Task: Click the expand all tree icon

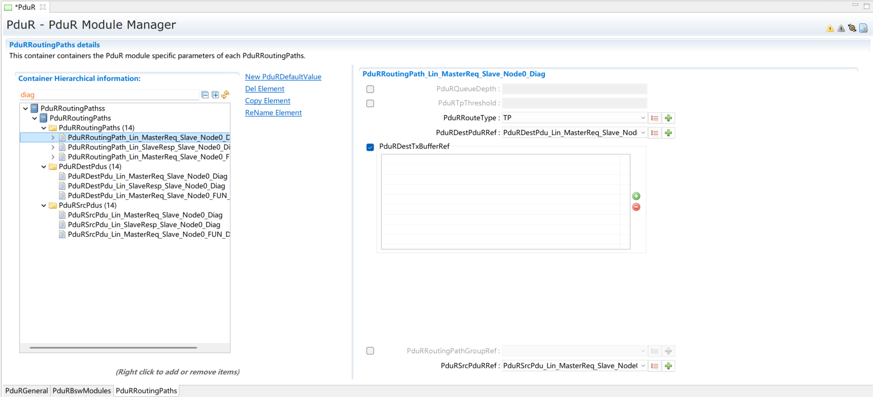Action: (x=215, y=95)
